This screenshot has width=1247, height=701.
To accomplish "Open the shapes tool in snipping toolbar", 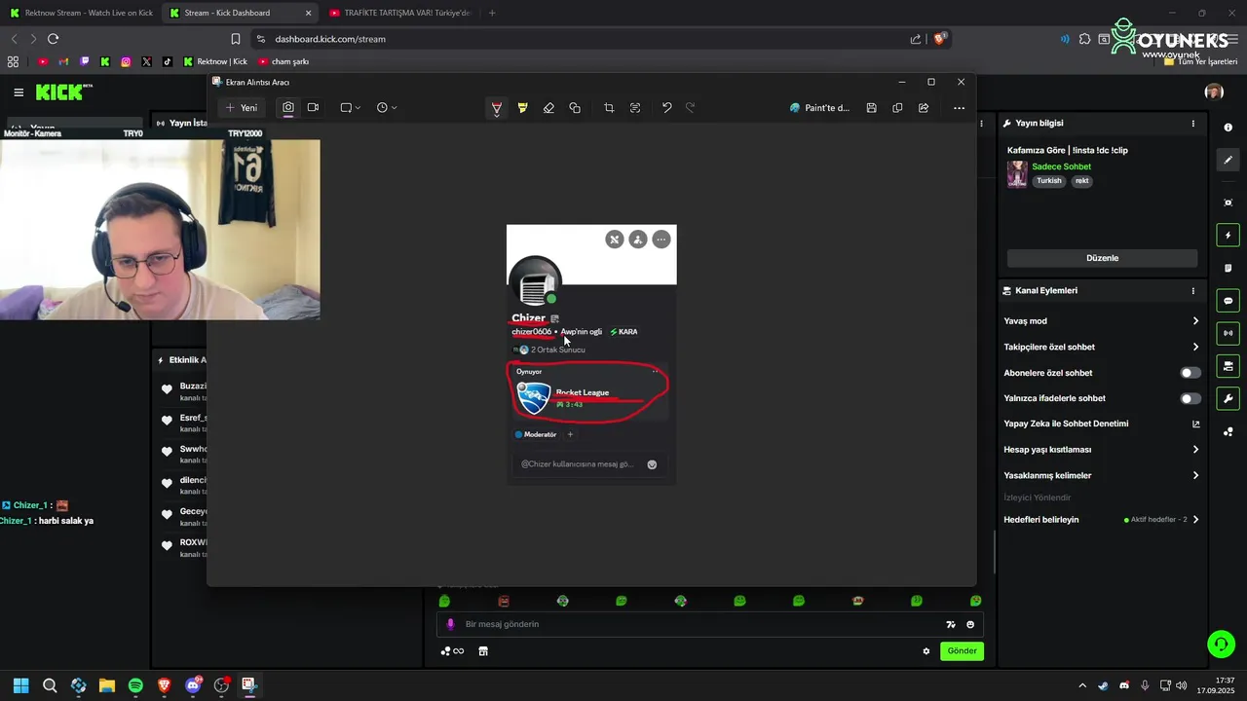I will [575, 108].
